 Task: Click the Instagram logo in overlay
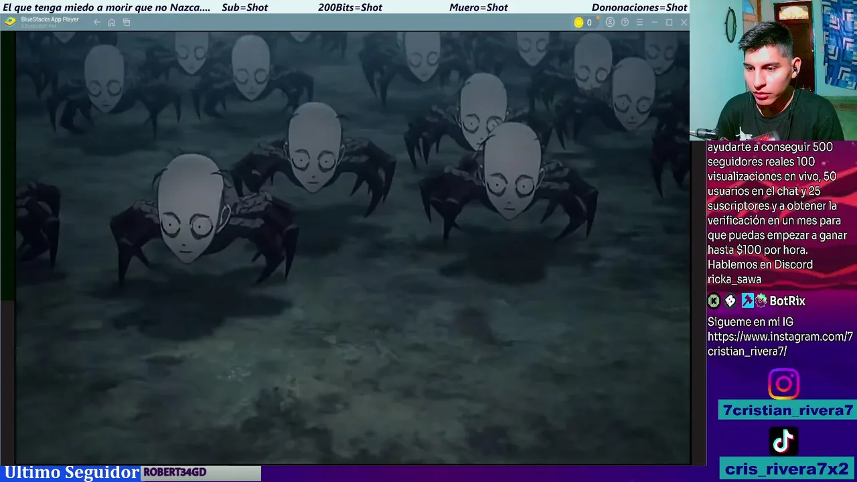tap(783, 384)
